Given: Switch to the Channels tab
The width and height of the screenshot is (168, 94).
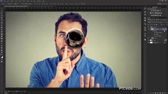Looking at the screenshot, I should (153, 18).
